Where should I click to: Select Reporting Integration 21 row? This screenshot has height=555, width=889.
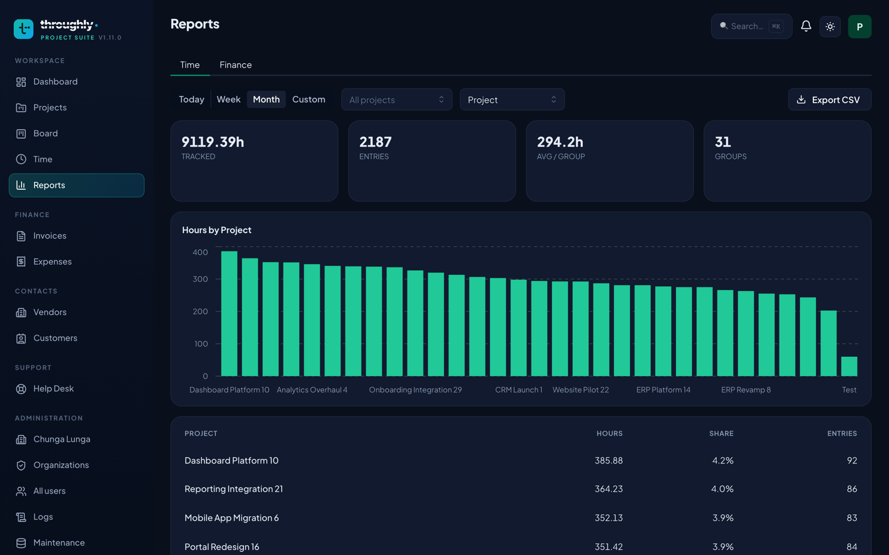click(521, 489)
